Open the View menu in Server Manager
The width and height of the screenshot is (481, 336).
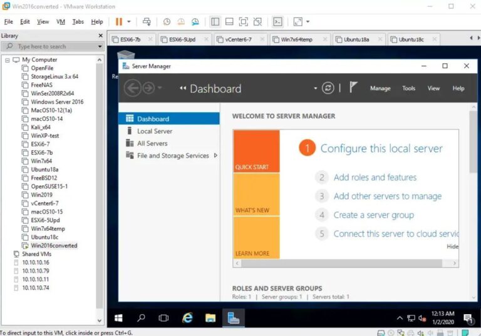[x=433, y=88]
